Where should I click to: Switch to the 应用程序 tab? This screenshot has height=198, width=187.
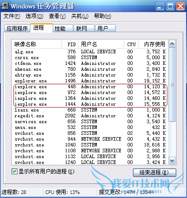(x=17, y=28)
